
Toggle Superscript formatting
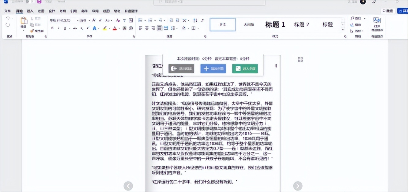[88, 28]
